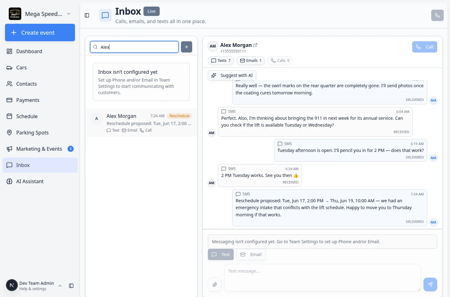Click the A avatar on Alex Morgan row
This screenshot has height=297, width=450.
tap(97, 119)
